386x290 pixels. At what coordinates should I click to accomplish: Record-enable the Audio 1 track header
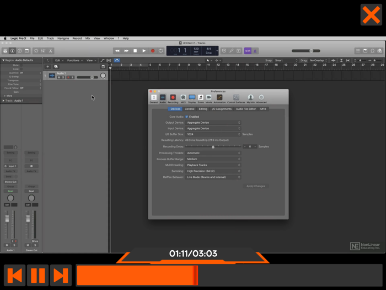(x=68, y=77)
